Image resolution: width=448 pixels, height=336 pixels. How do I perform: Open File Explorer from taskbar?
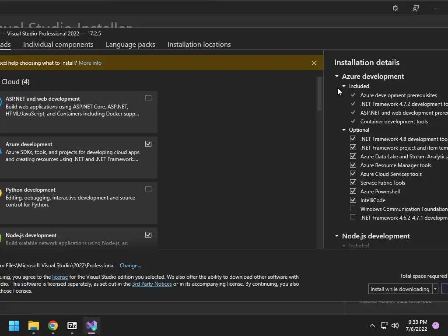(x=33, y=325)
